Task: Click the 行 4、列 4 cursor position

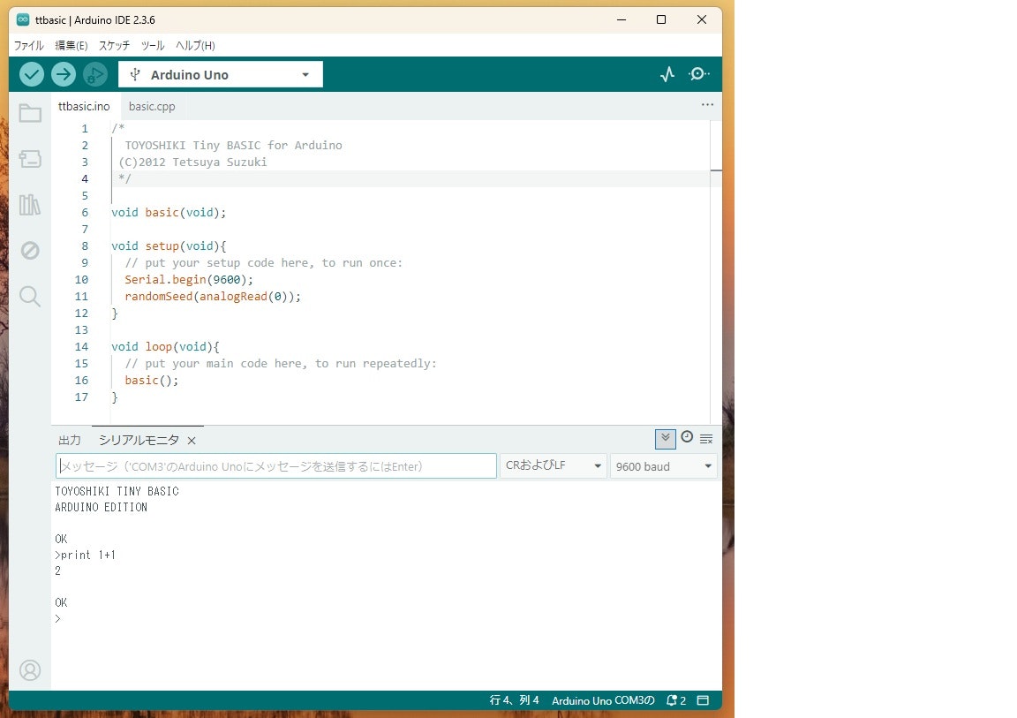Action: click(x=514, y=700)
